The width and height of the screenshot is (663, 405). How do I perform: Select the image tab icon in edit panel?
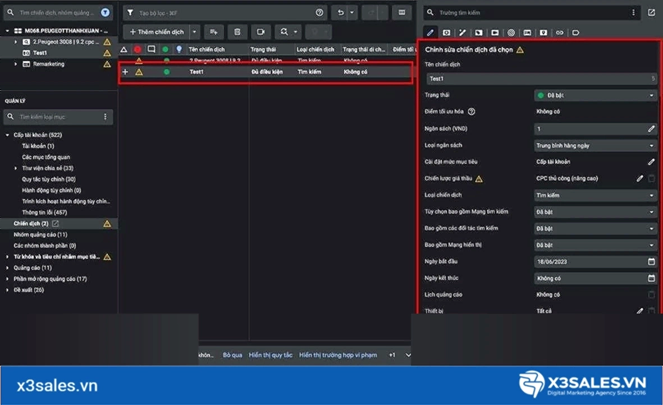[x=527, y=33]
